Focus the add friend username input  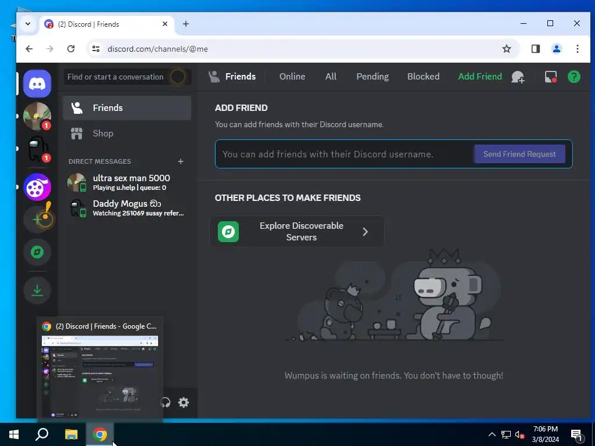345,154
